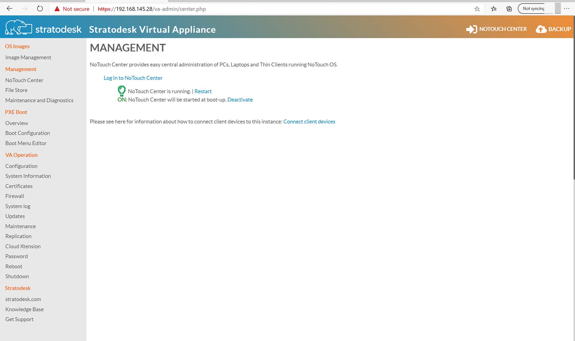575x341 pixels.
Task: Expand the OS Images section in sidebar
Action: (17, 46)
